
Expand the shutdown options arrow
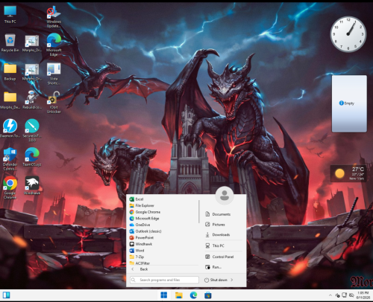pos(232,280)
